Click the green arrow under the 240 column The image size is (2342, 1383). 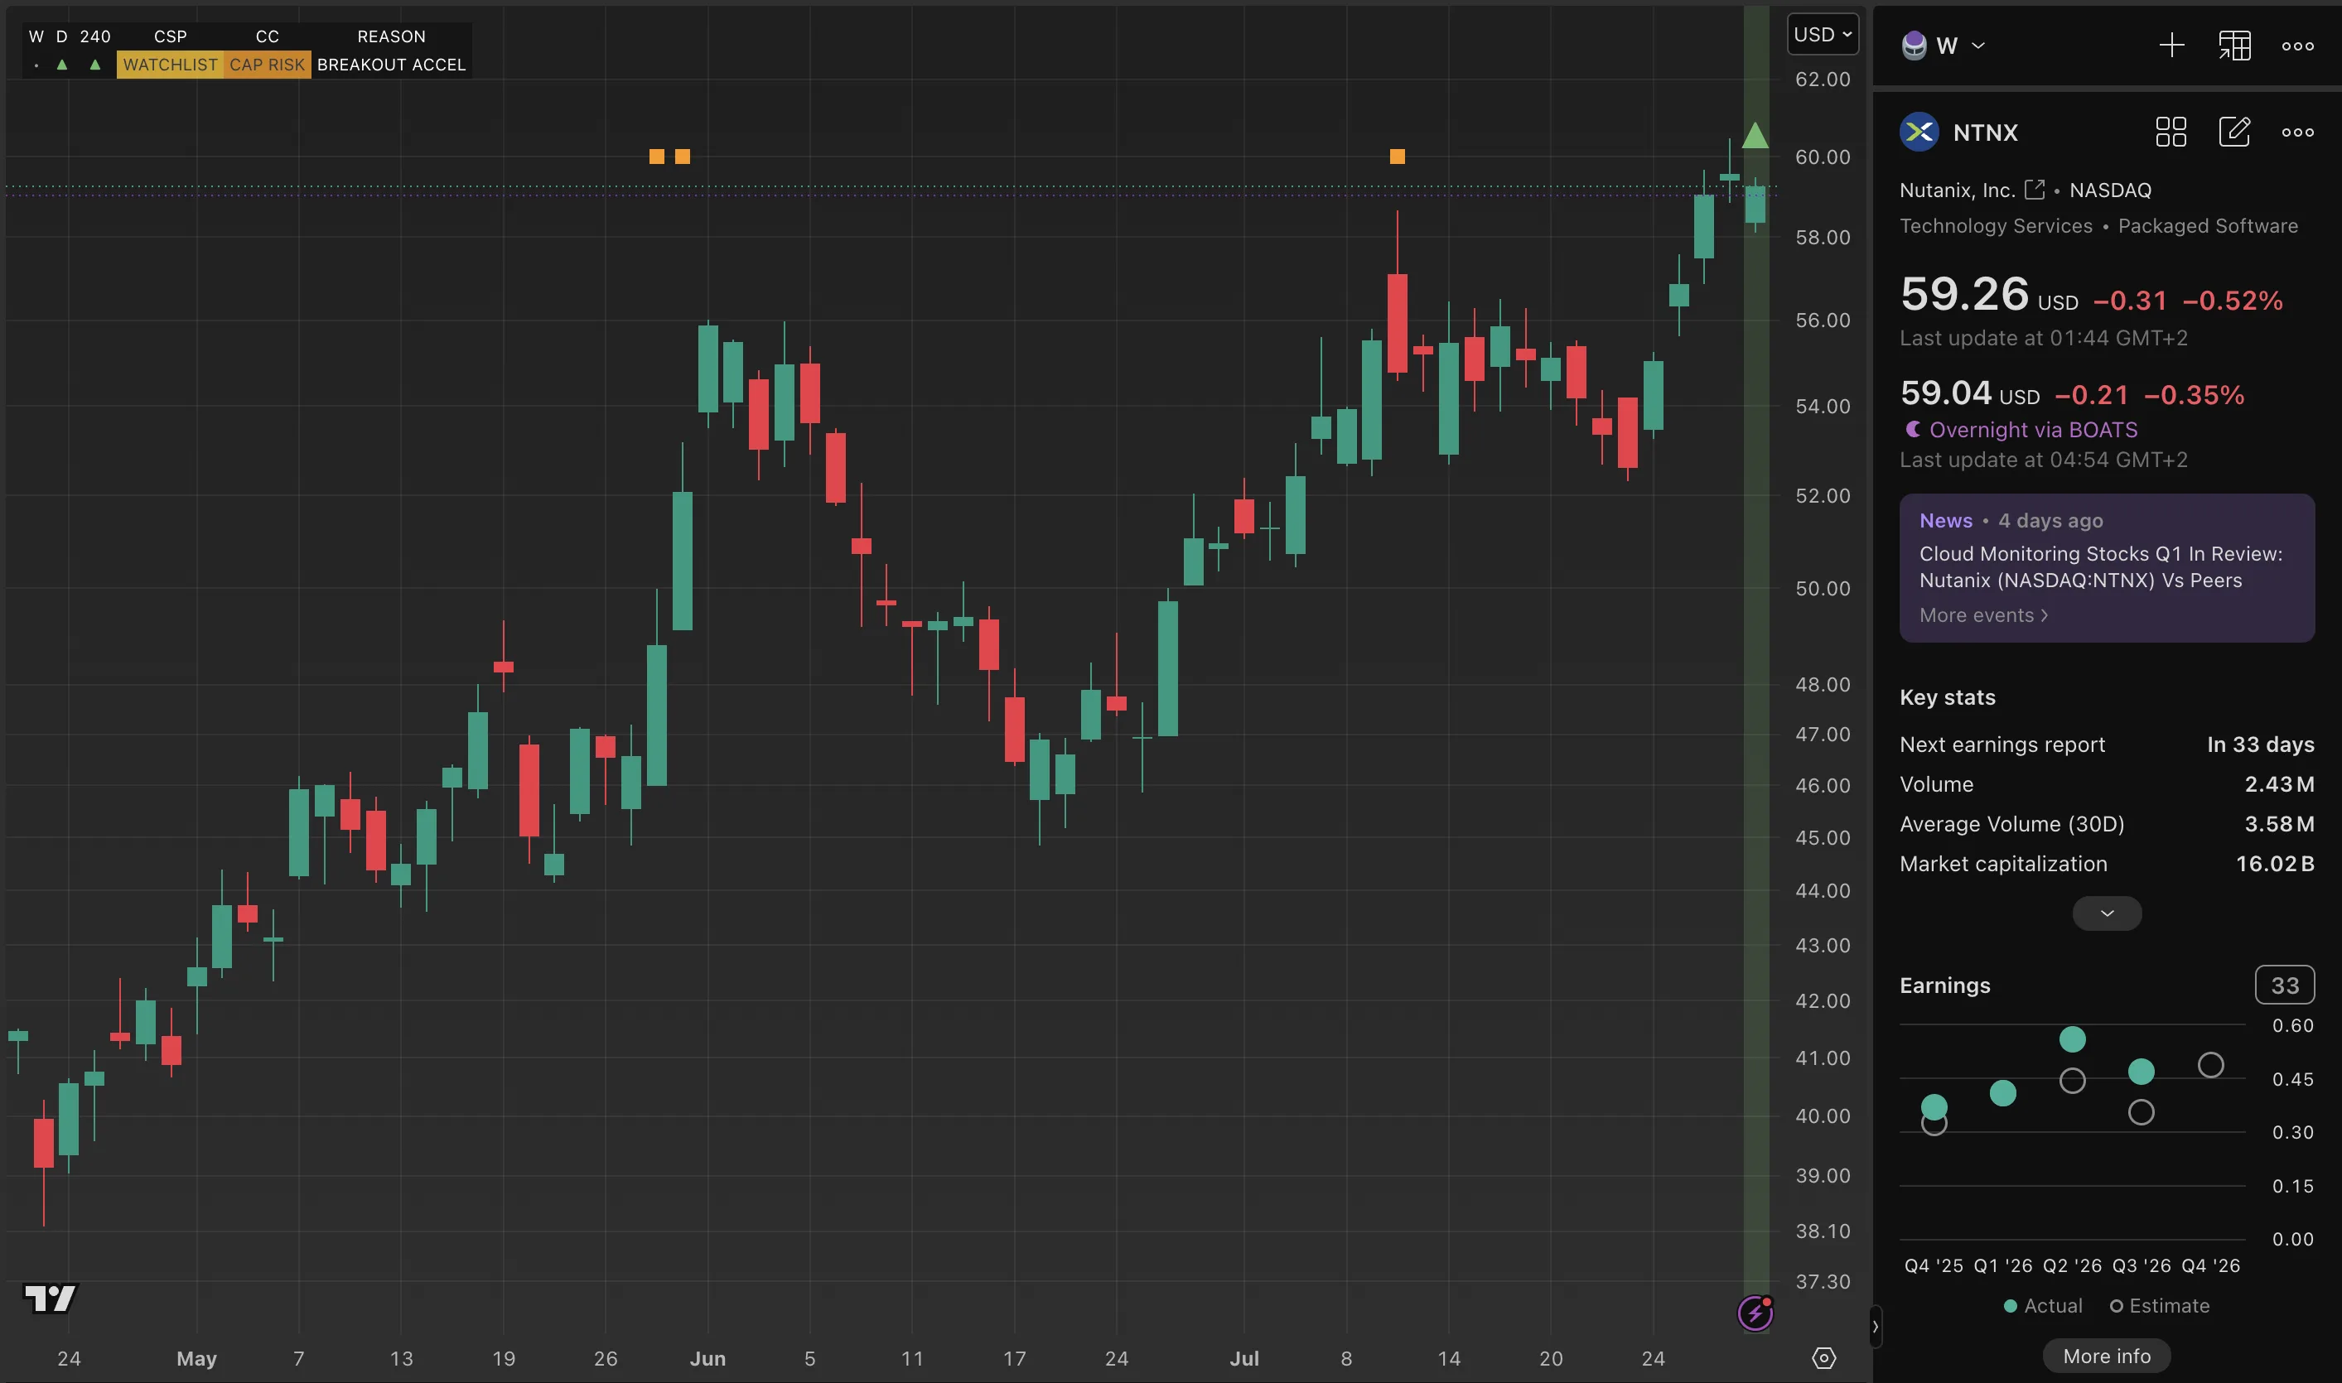tap(94, 65)
